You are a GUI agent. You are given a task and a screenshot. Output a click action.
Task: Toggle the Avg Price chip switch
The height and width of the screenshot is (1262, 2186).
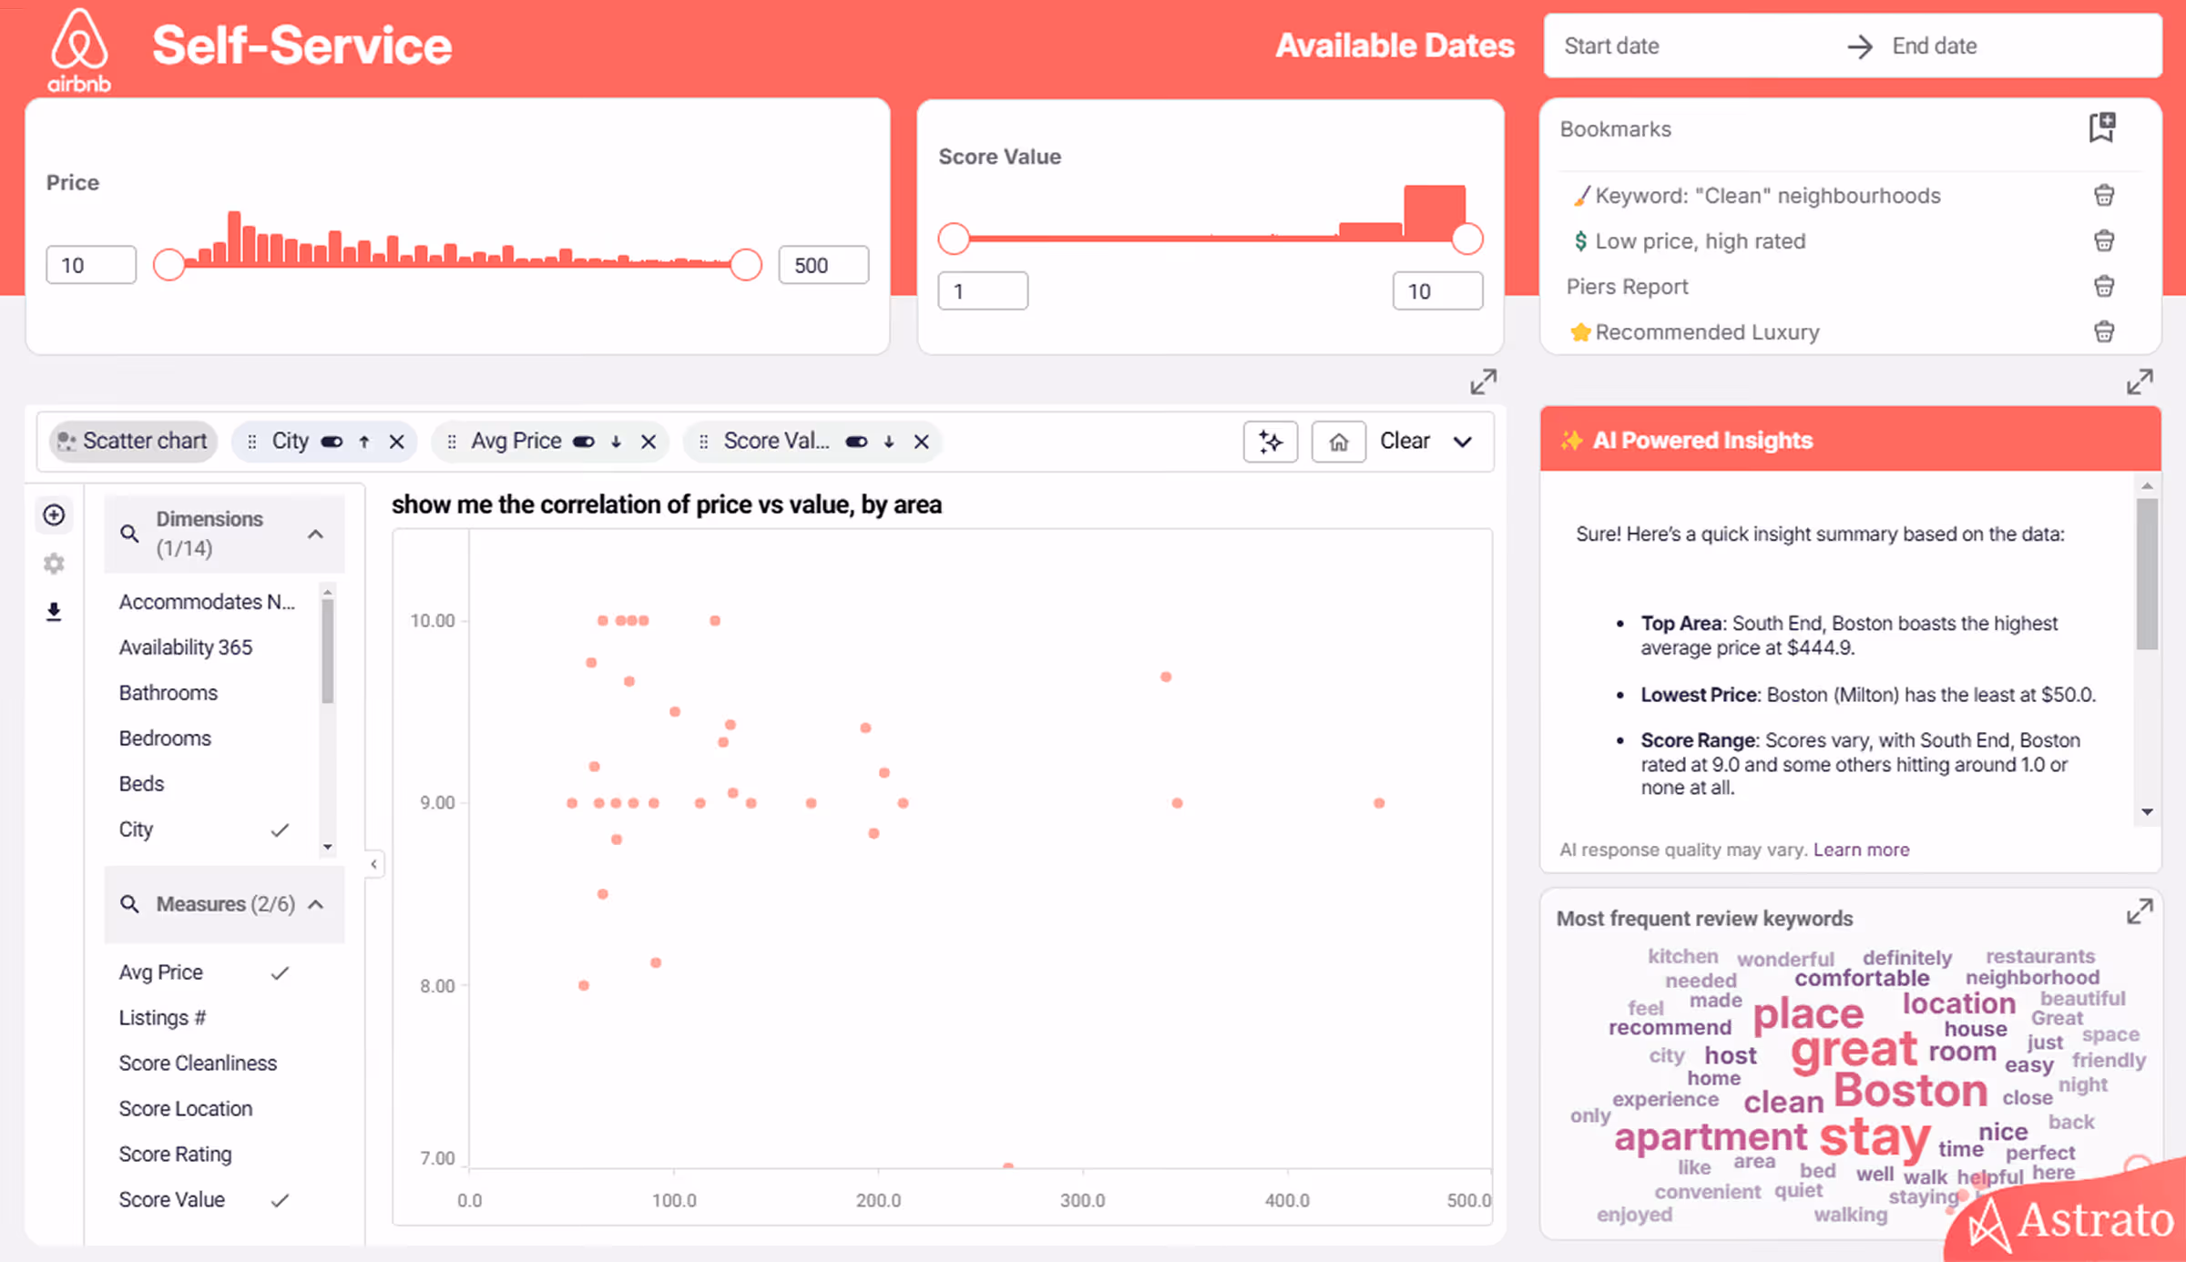point(584,442)
